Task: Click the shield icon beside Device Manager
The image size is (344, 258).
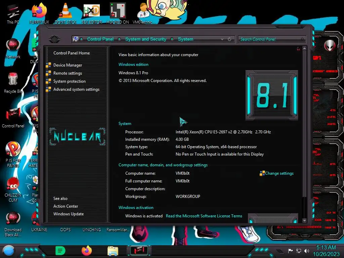Action: pyautogui.click(x=48, y=65)
